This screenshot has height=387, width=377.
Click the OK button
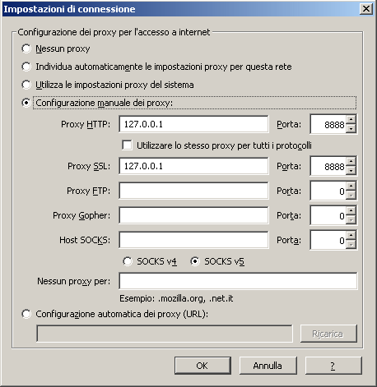(202, 366)
